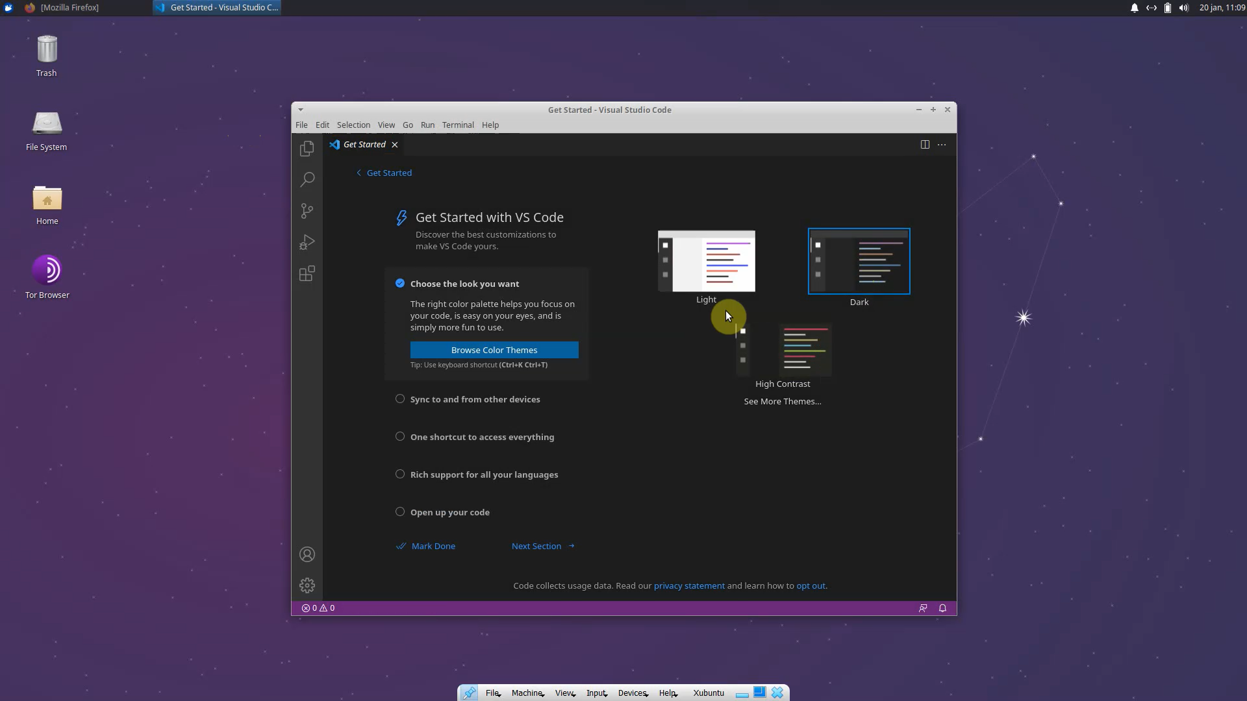
Task: Open the Devices menu in VirtualBox bar
Action: (631, 693)
